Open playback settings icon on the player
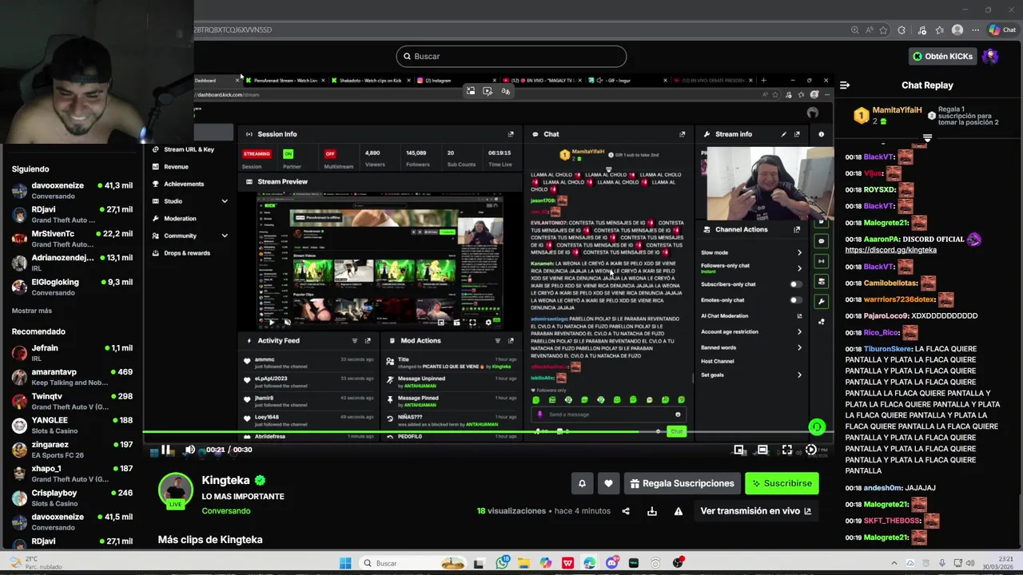This screenshot has width=1023, height=575. point(811,450)
